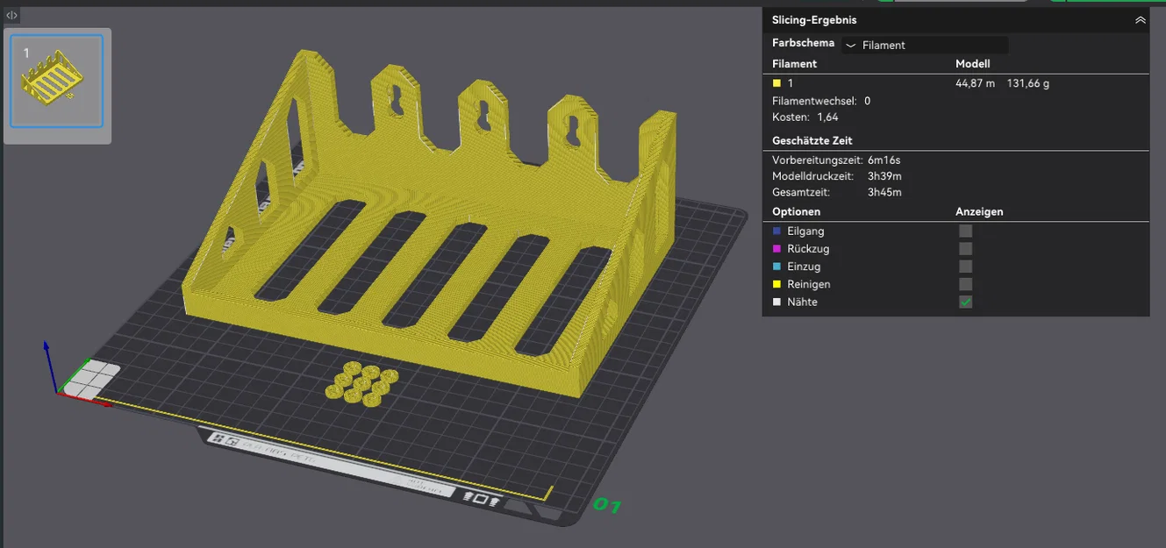
Task: Enable the Rückzug display checkbox
Action: (966, 249)
